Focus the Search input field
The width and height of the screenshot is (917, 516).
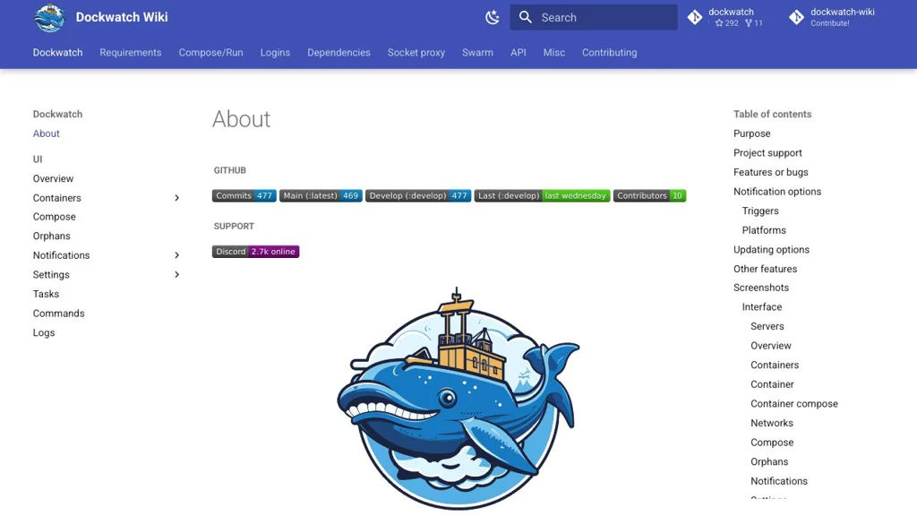tap(594, 18)
